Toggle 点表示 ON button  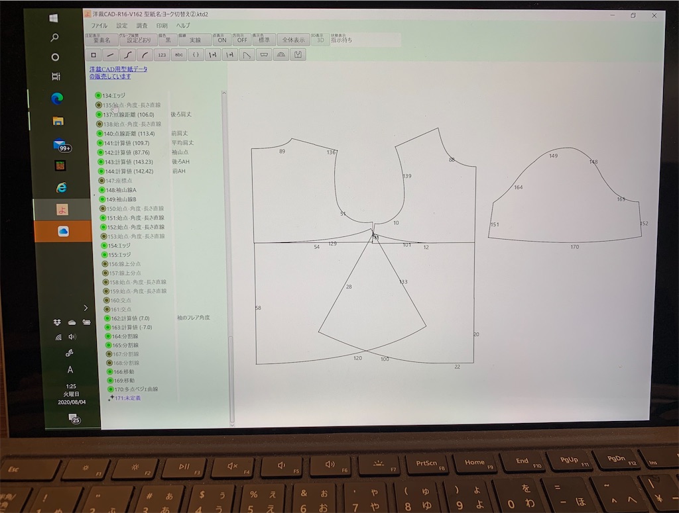221,40
